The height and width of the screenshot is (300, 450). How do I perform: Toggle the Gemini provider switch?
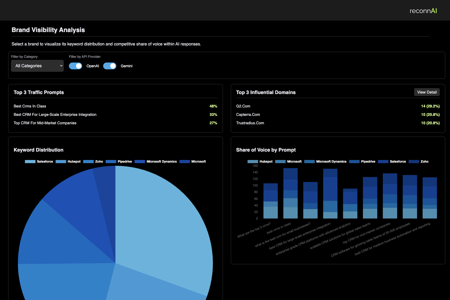tap(110, 66)
